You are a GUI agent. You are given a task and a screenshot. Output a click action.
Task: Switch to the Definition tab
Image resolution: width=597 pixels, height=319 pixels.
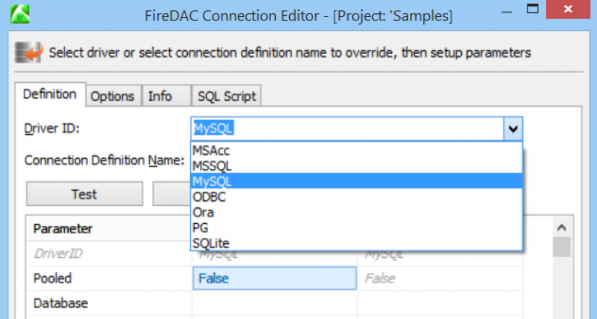[x=50, y=94]
